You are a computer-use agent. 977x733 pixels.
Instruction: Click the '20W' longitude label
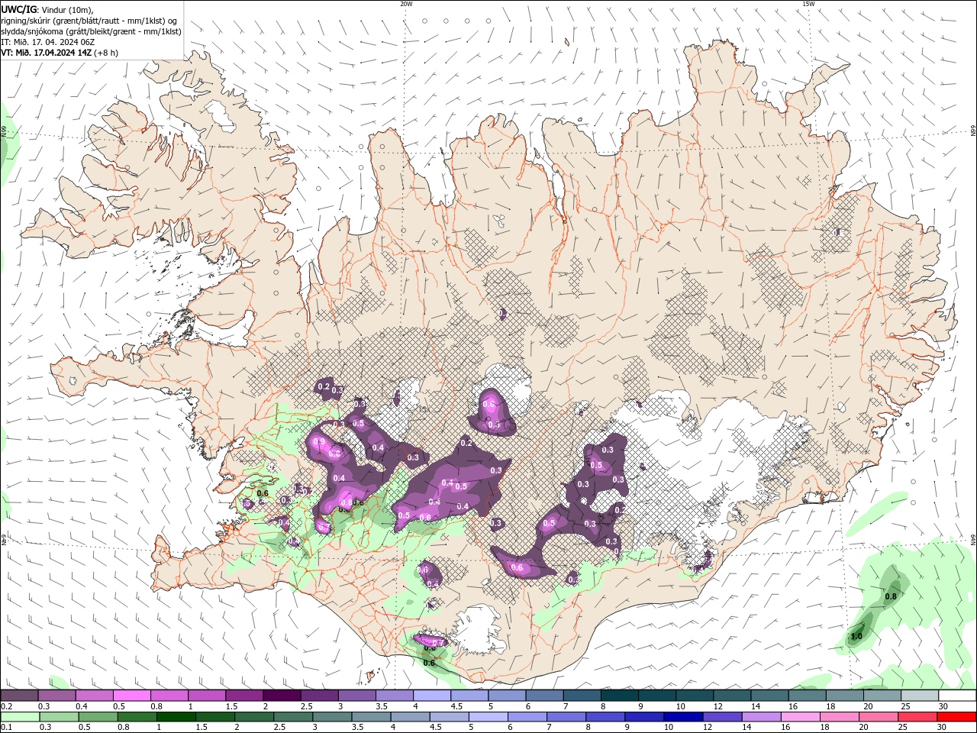click(x=406, y=4)
